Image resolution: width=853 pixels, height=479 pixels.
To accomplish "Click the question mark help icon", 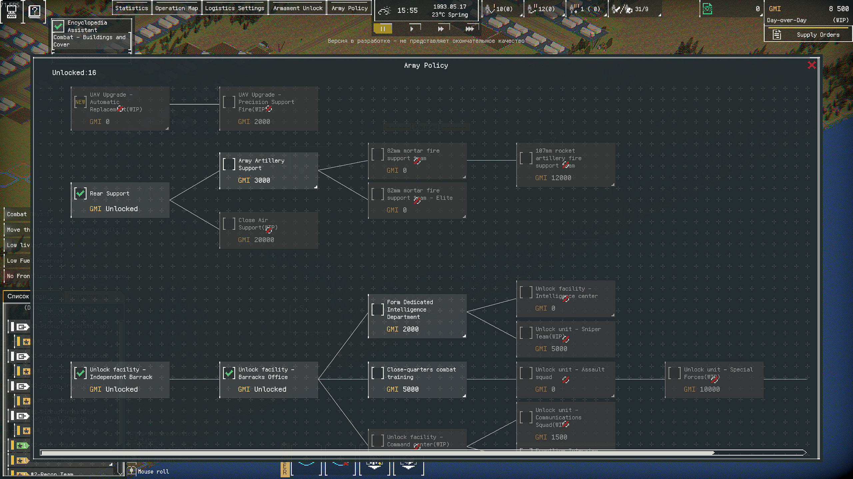I will click(x=34, y=11).
